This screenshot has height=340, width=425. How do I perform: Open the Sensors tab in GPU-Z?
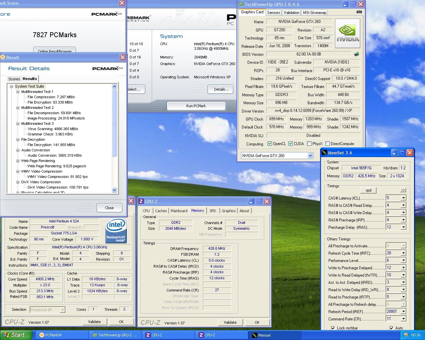click(274, 13)
